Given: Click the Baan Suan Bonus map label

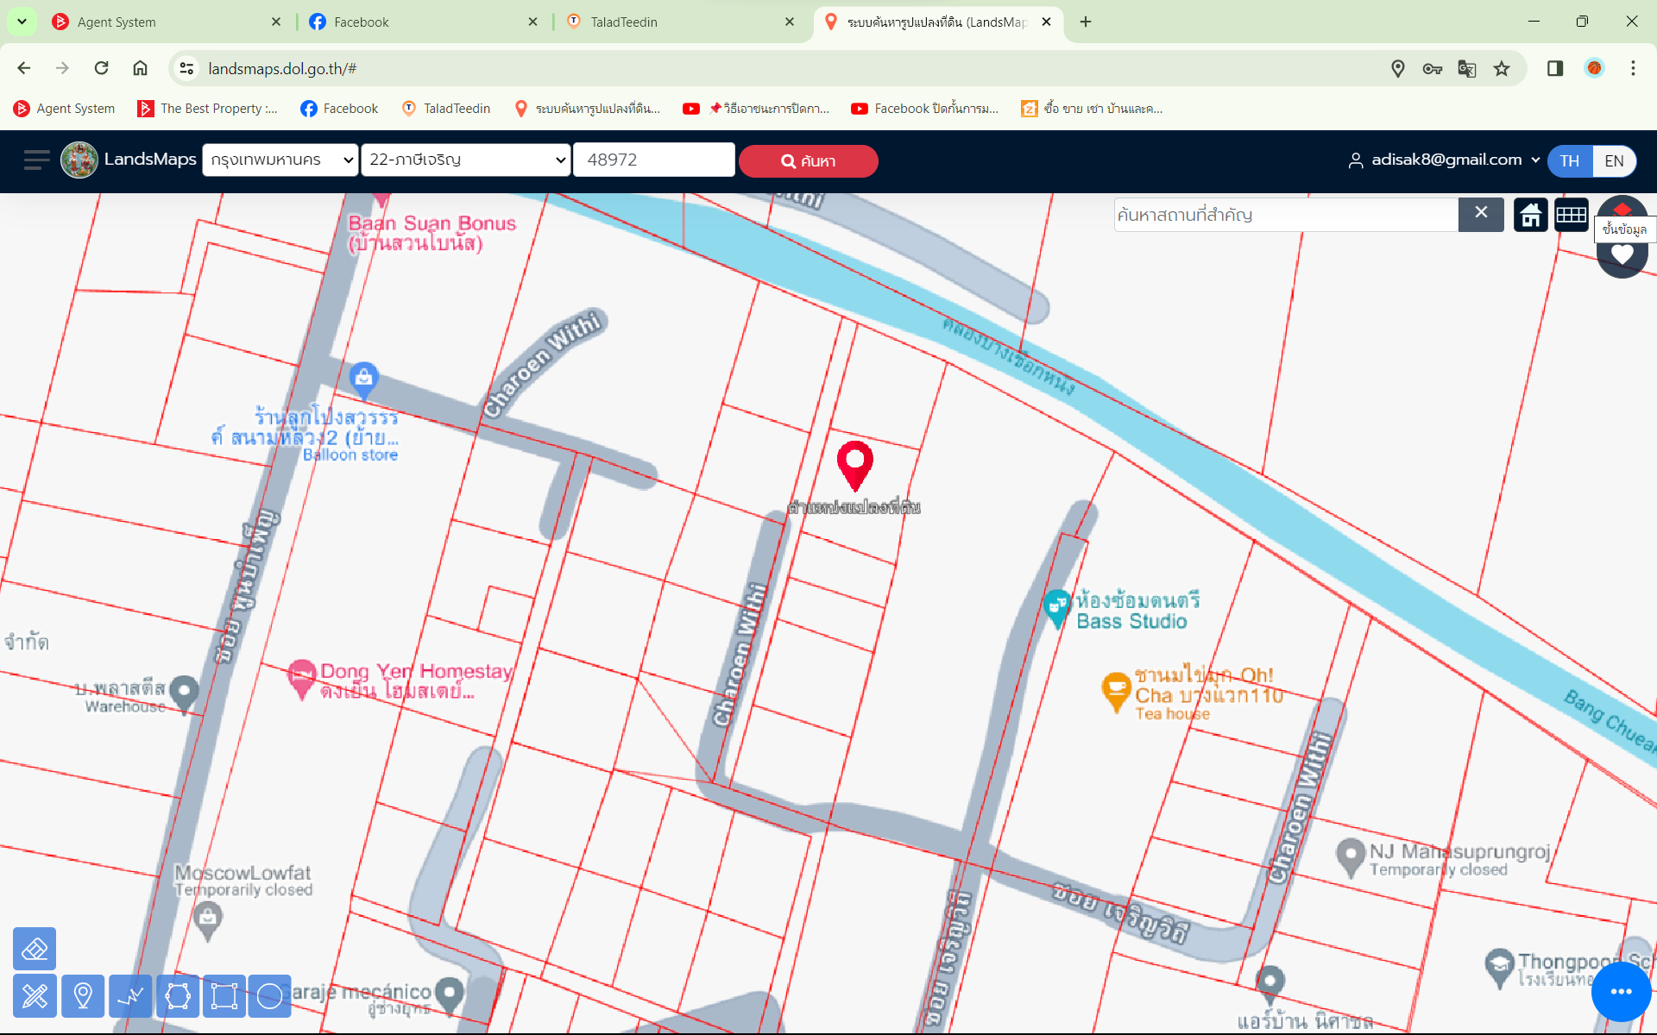Looking at the screenshot, I should click(432, 233).
